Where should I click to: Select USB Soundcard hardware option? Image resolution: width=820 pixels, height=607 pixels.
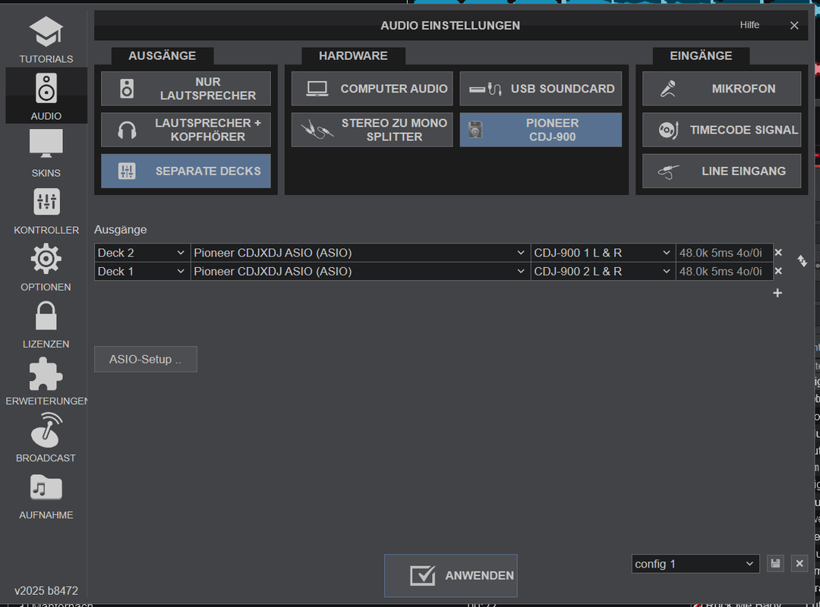541,89
